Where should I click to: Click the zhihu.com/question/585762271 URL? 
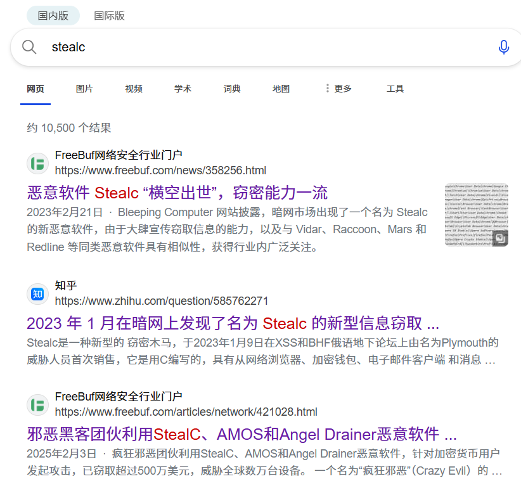pos(162,301)
